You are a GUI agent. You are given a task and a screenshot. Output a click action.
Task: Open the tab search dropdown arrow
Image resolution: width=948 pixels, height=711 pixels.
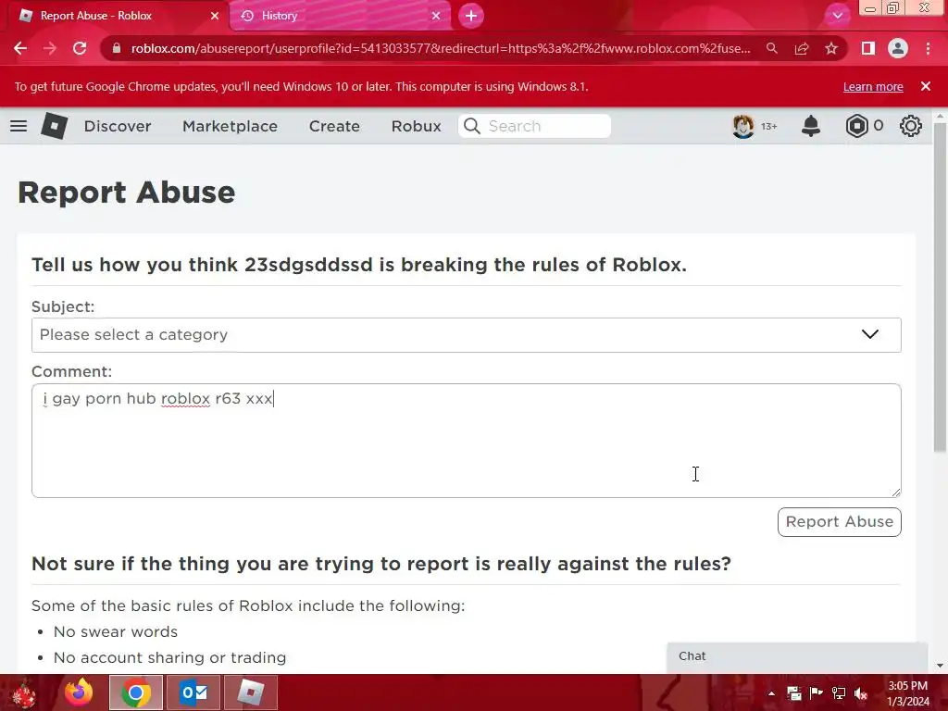837,16
